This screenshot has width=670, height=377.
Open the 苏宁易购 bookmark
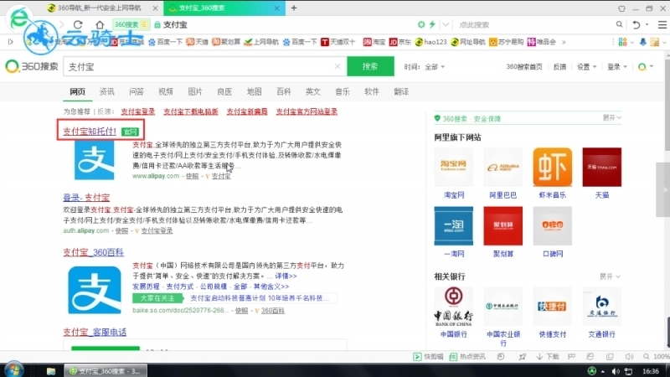[507, 42]
